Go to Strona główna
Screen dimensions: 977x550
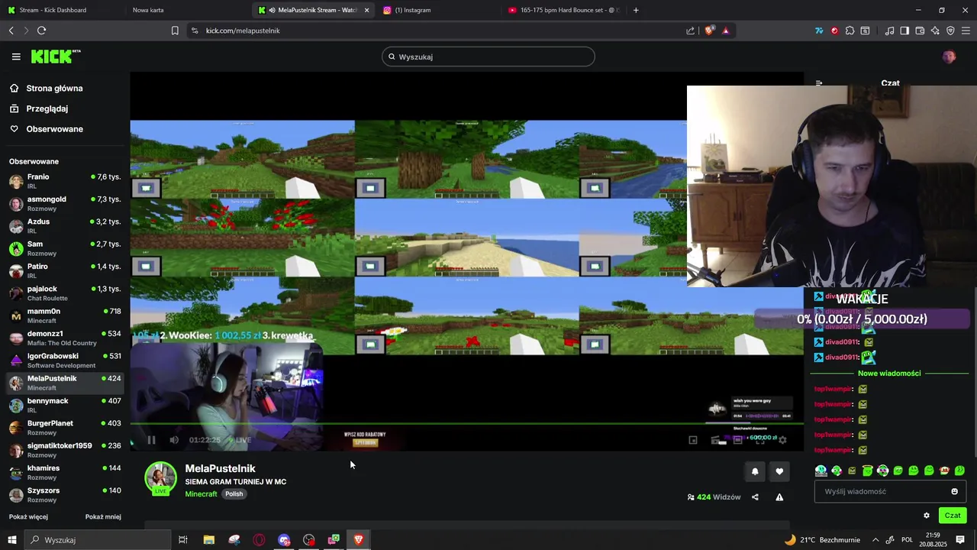click(54, 88)
